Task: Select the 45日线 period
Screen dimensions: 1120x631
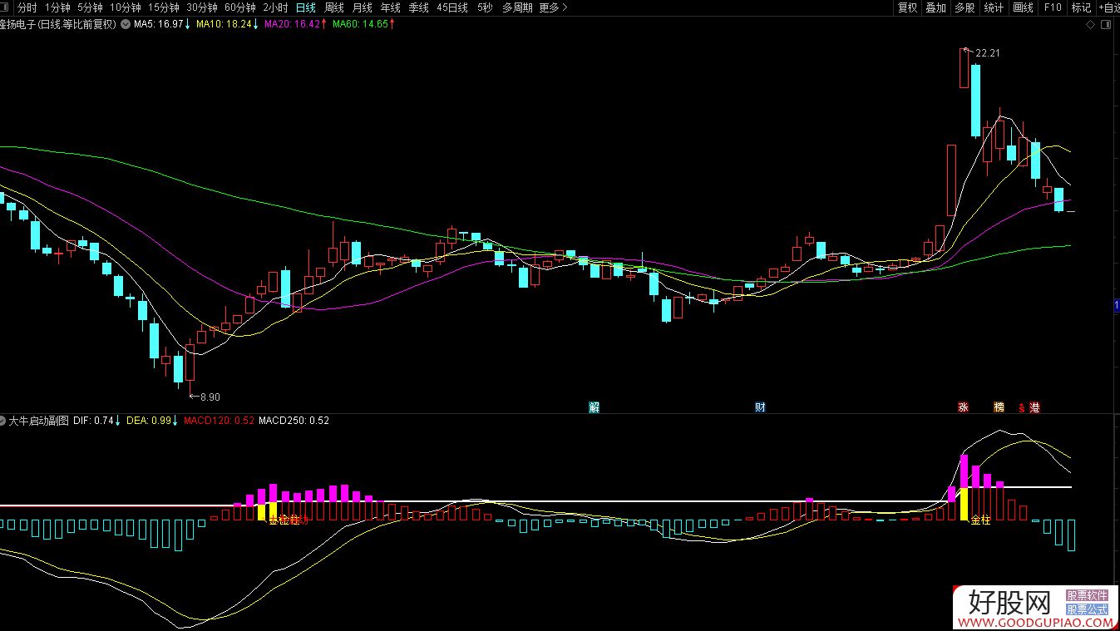Action: (451, 7)
